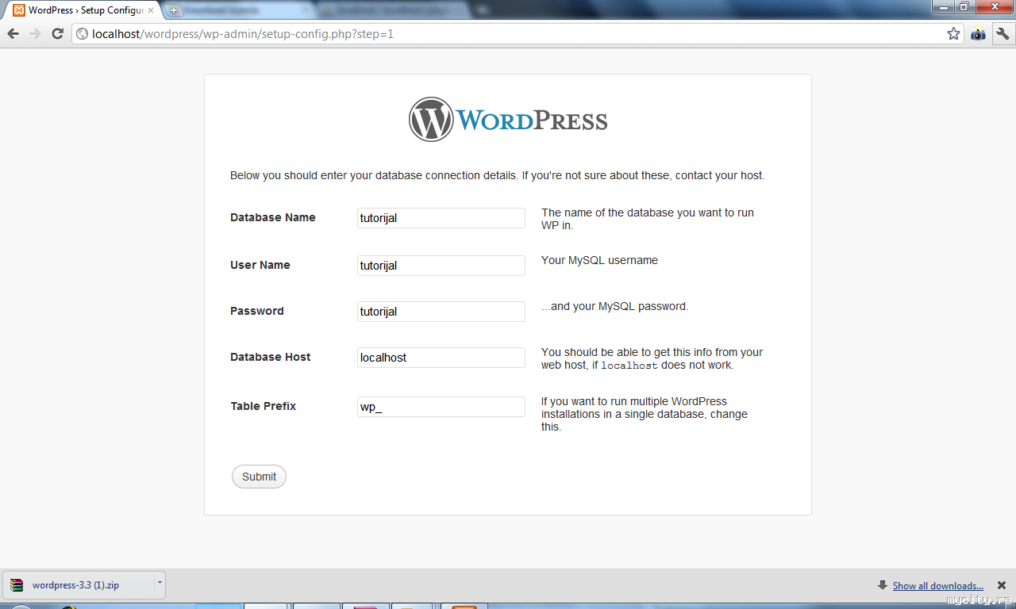This screenshot has width=1016, height=609.
Task: Click the "Database Host" label
Action: click(271, 357)
